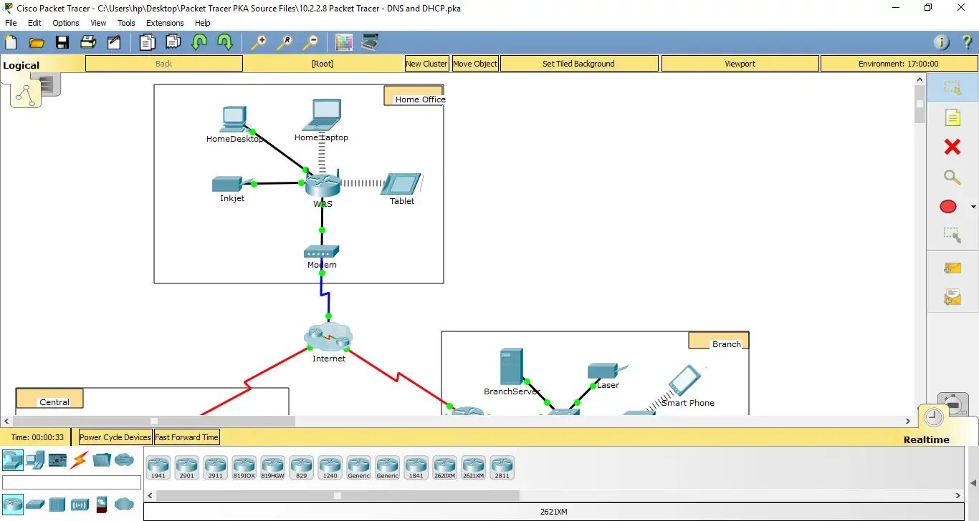Pick the Place Note tool
The image size is (979, 521).
(x=952, y=117)
